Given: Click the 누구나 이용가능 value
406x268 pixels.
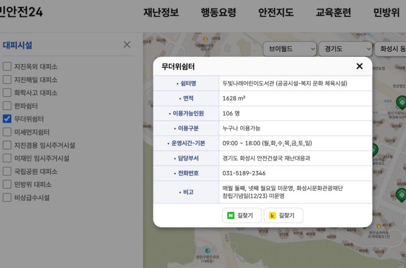Looking at the screenshot, I should pos(241,128).
